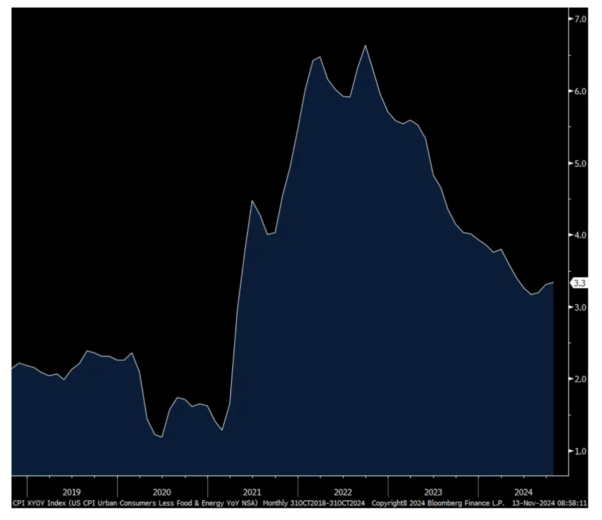Click the Monthly date range text
Image resolution: width=602 pixels, height=520 pixels.
pyautogui.click(x=314, y=503)
